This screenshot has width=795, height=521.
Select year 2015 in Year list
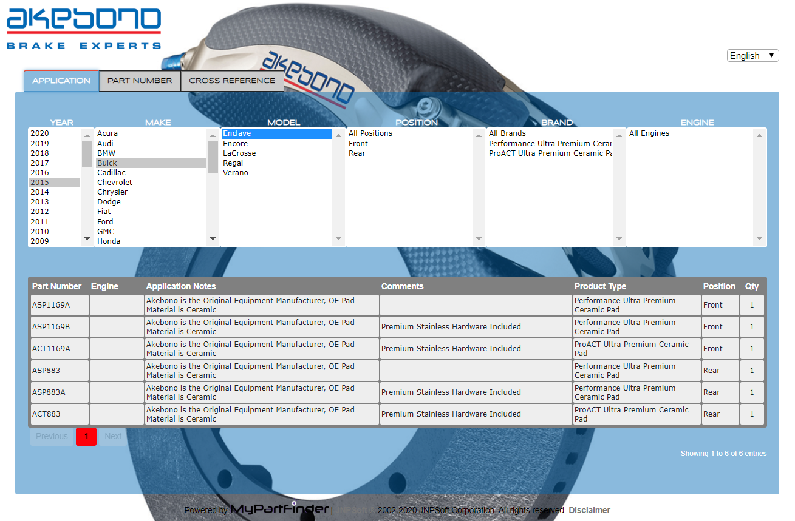55,183
